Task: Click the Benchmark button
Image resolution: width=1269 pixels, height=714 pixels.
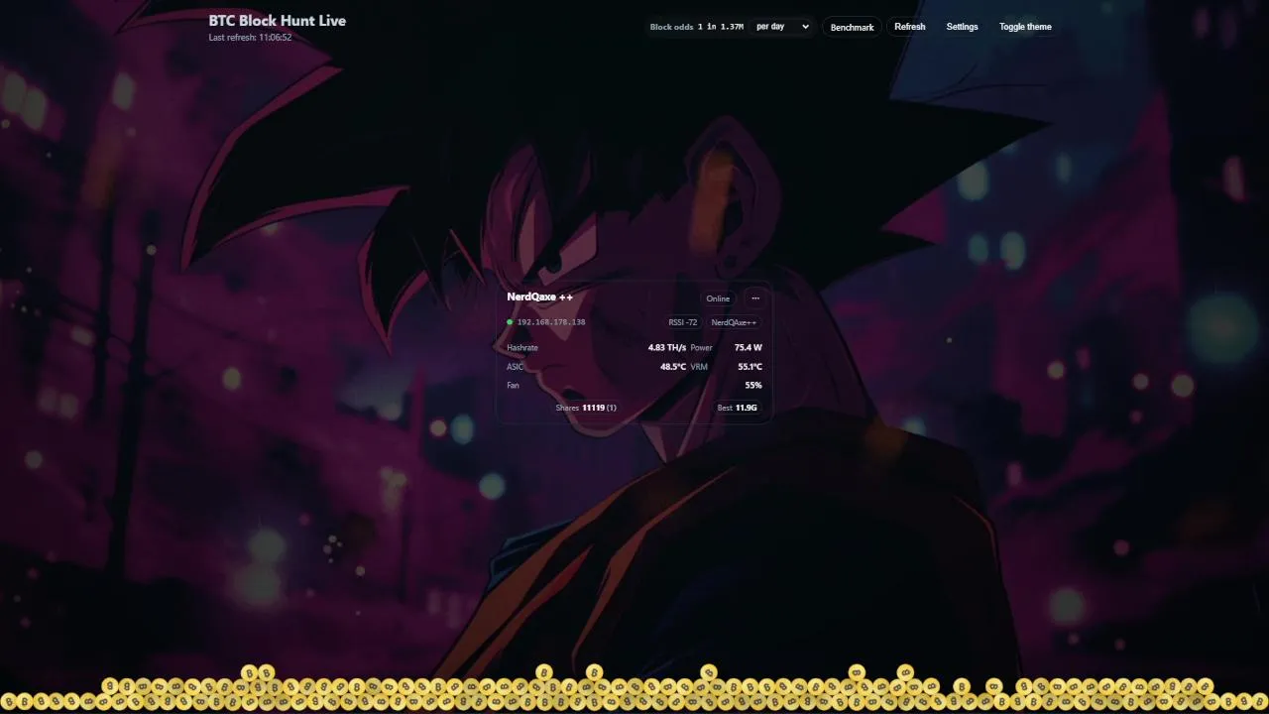Action: 852,27
